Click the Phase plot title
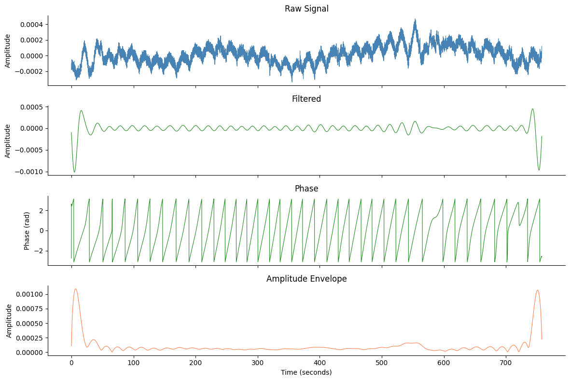 pos(306,189)
